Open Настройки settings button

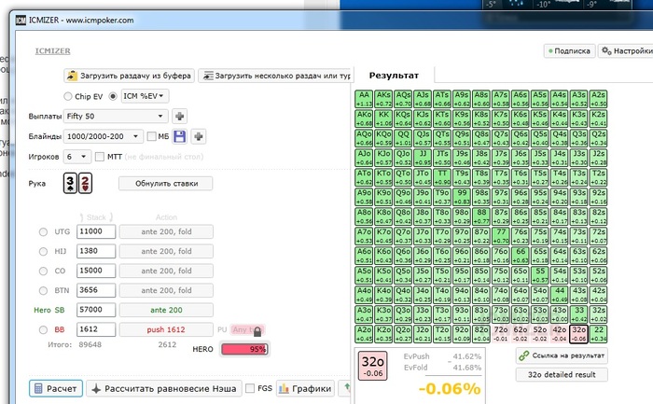click(626, 50)
